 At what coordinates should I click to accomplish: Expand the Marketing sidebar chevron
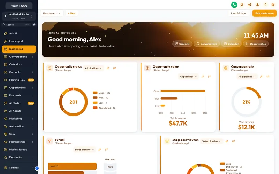[x=33, y=119]
